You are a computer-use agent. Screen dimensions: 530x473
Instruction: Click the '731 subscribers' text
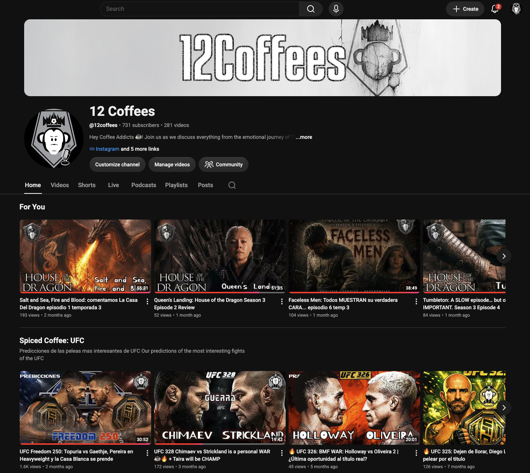(x=141, y=125)
